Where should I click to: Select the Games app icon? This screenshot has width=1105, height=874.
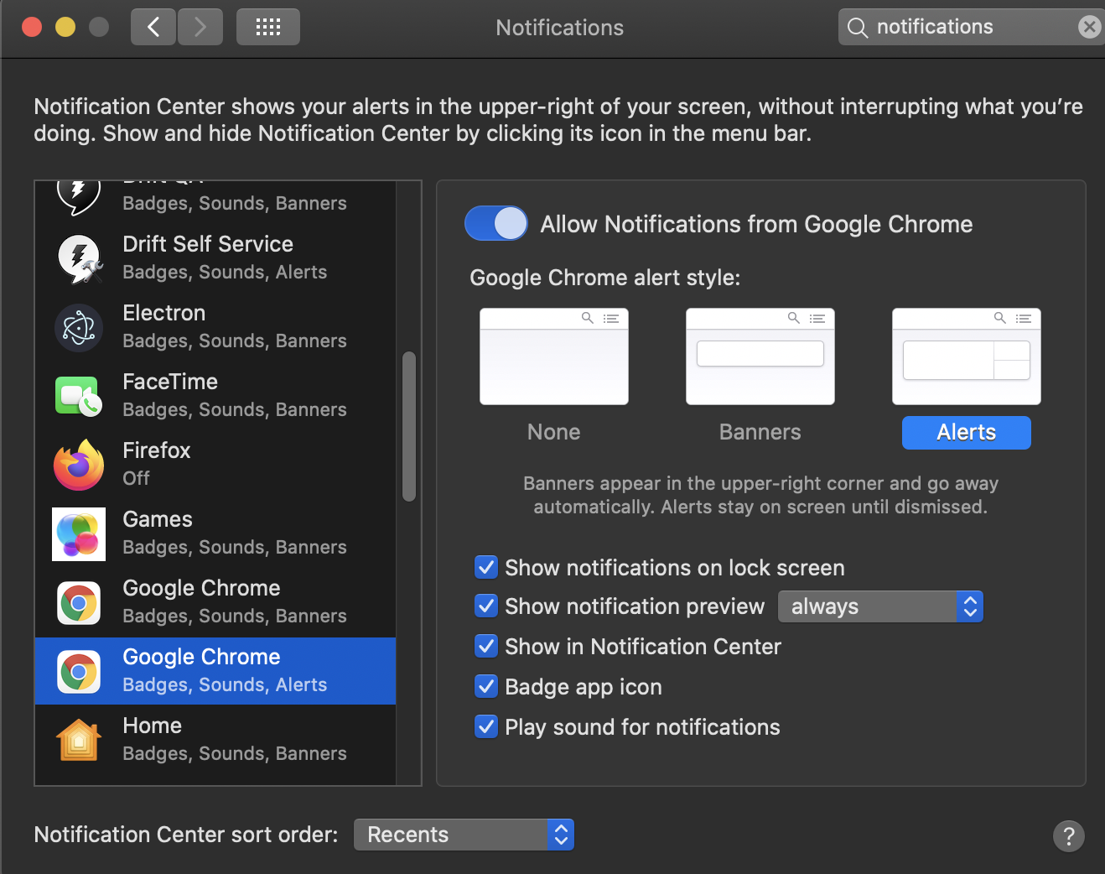(x=79, y=533)
